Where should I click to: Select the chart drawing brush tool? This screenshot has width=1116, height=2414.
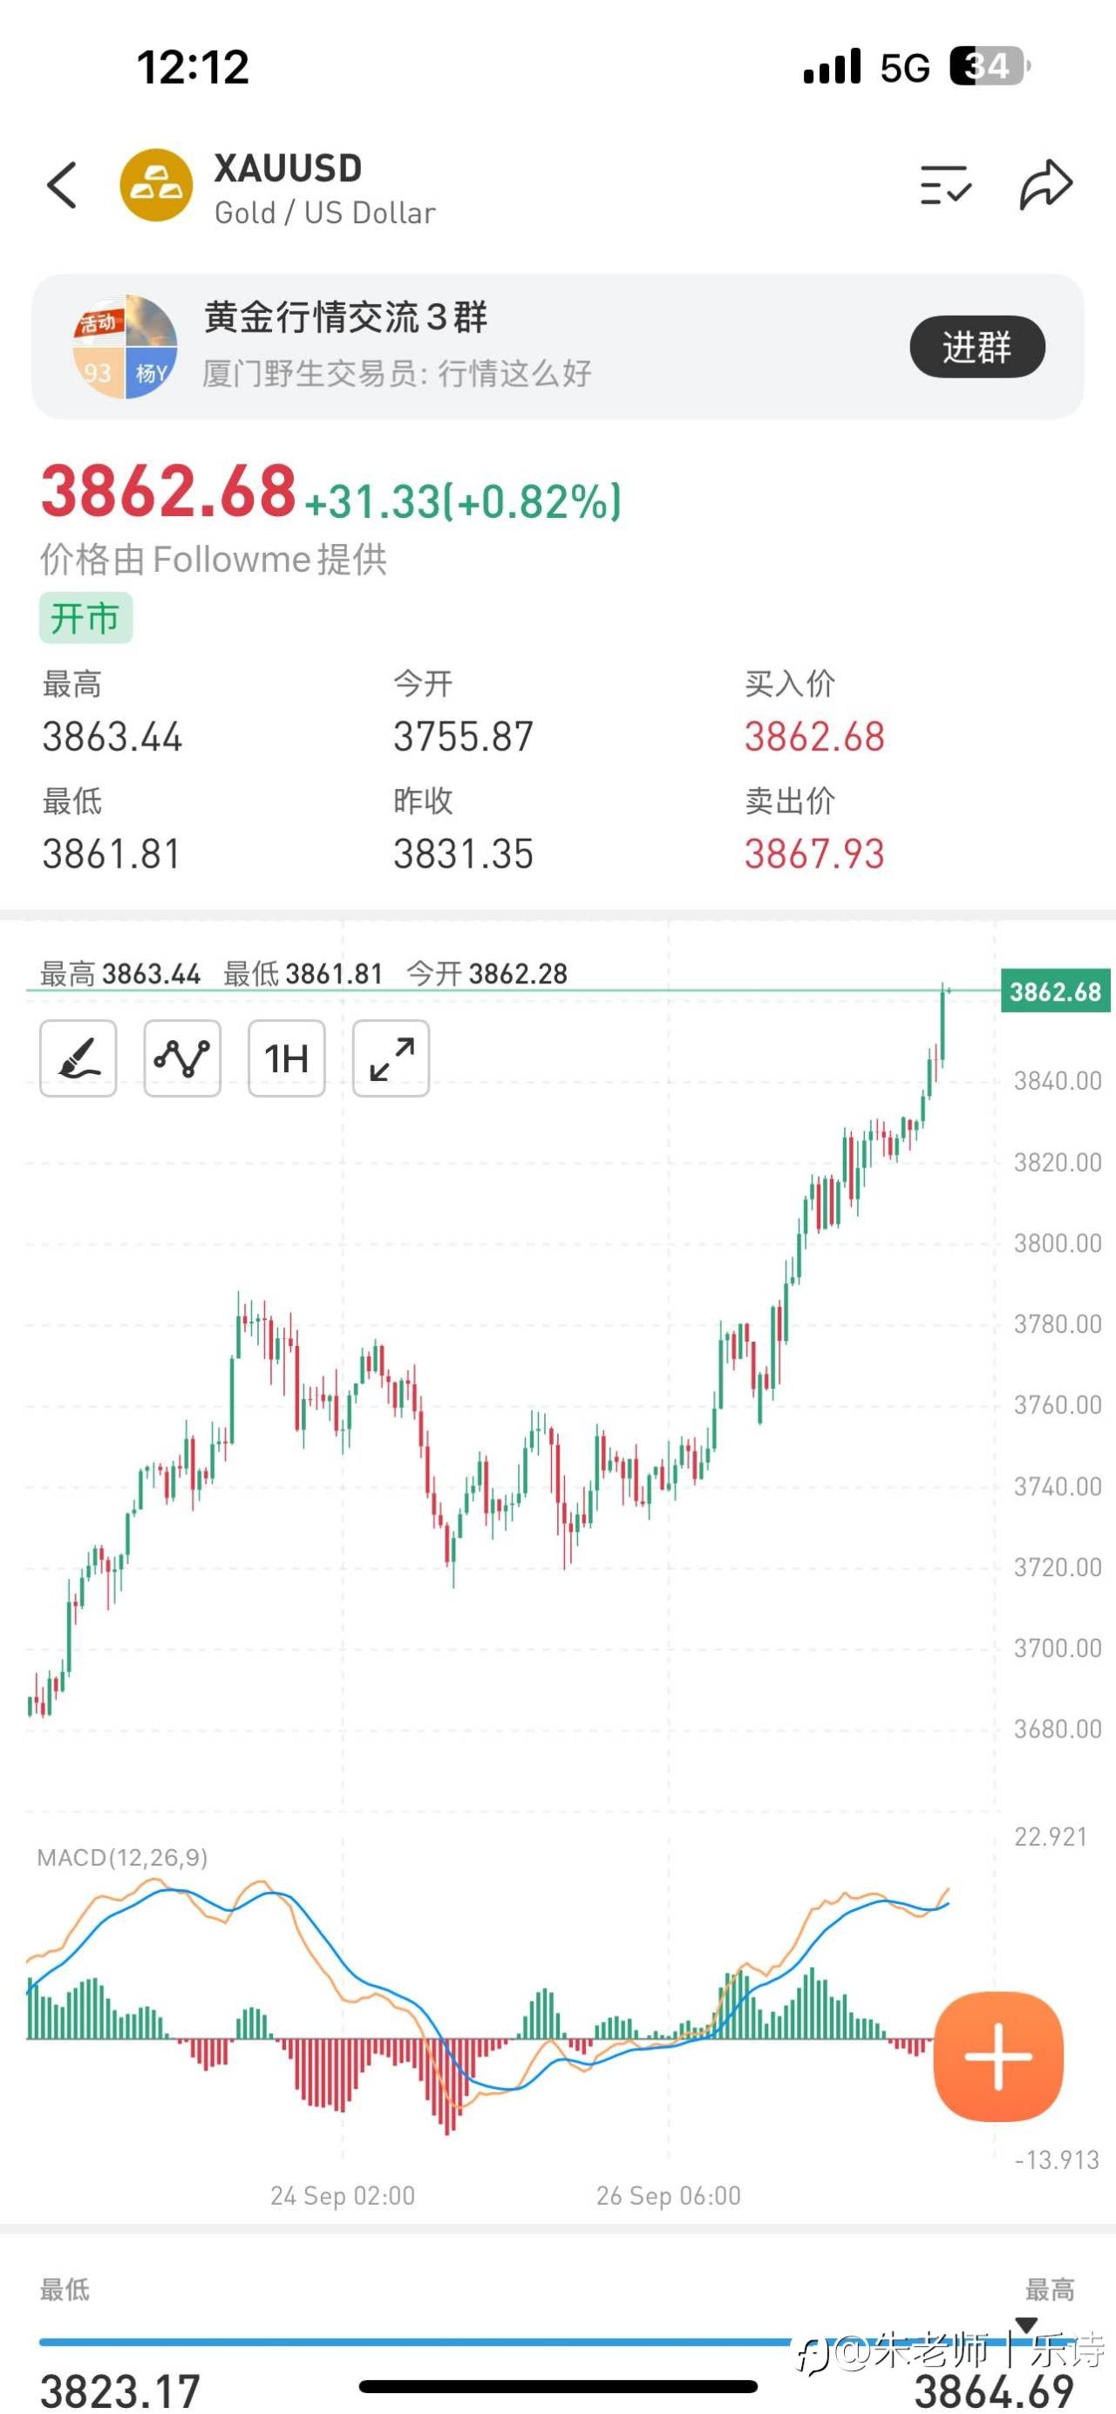(x=78, y=1058)
